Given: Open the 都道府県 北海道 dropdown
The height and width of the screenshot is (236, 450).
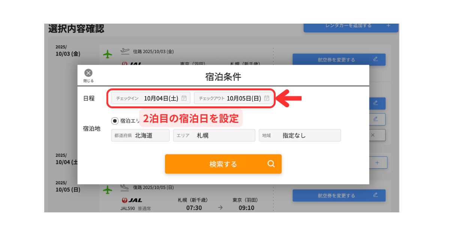Looking at the screenshot, I should (x=140, y=136).
